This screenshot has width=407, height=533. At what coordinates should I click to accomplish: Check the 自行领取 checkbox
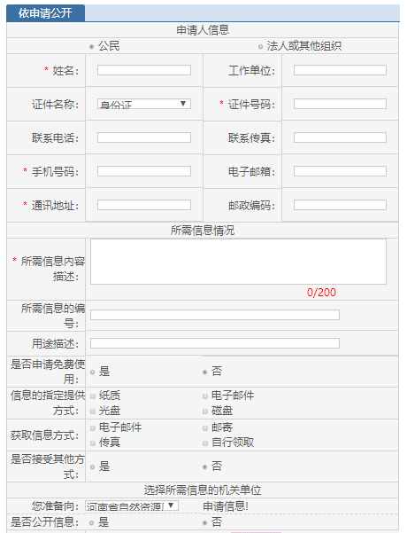pos(205,443)
